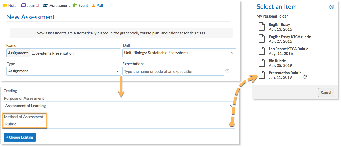Open the Note creation tab

pos(10,5)
